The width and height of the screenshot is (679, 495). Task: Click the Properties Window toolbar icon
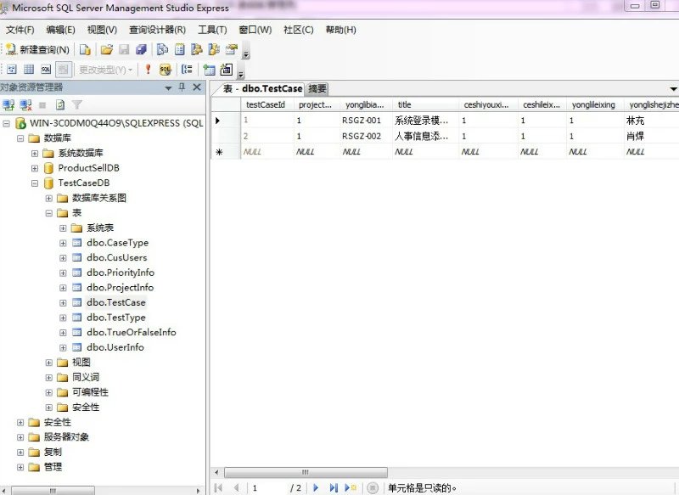[x=232, y=50]
